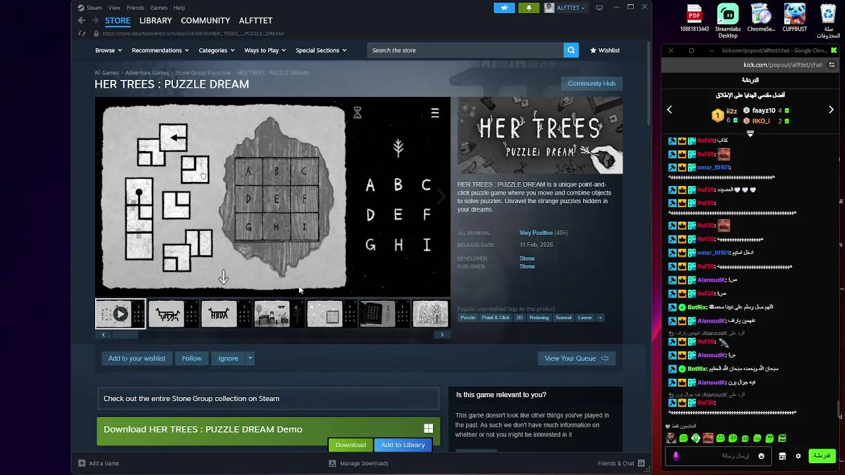Expand the Ways to Play dropdown
Image resolution: width=845 pixels, height=475 pixels.
[x=265, y=50]
